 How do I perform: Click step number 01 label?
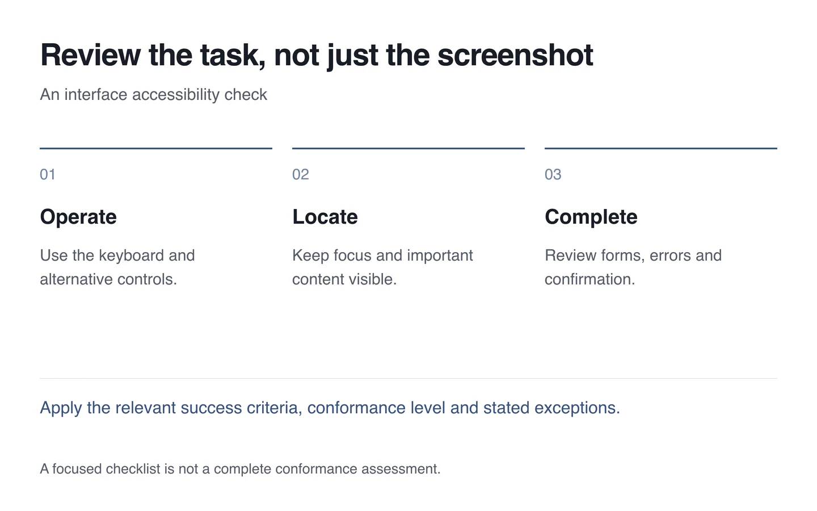[48, 174]
